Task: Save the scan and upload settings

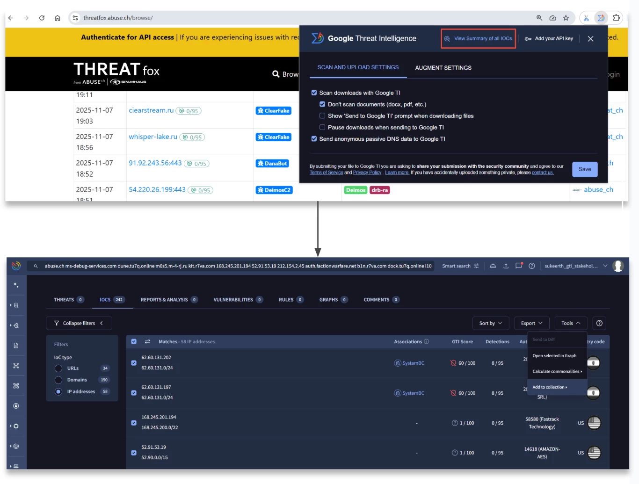Action: coord(585,169)
